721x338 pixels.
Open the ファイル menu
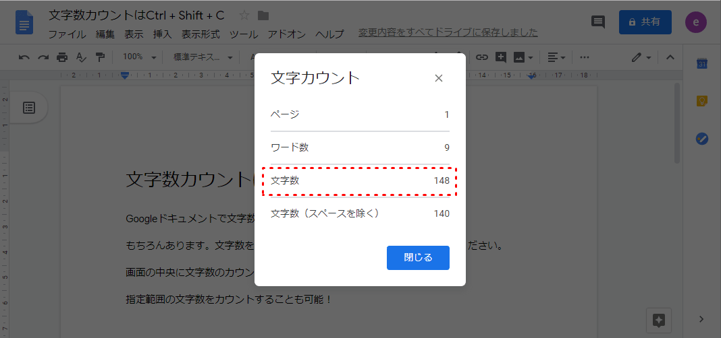[67, 34]
